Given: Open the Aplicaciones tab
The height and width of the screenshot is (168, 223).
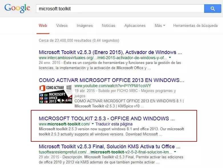Looking at the screenshot, I should (135, 25).
